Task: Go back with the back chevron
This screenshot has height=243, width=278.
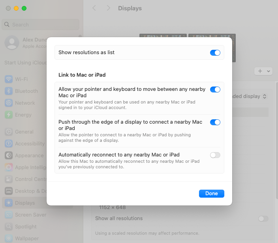Action: (94, 8)
